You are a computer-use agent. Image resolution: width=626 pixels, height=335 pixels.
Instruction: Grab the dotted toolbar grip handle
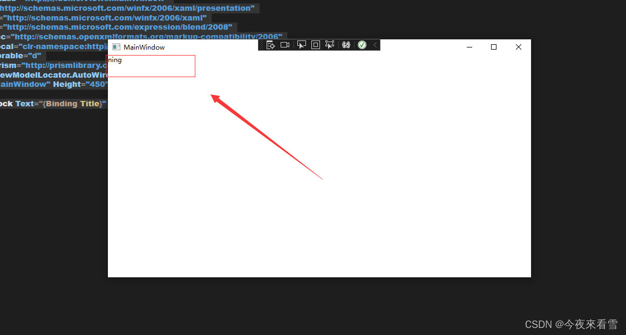[262, 45]
